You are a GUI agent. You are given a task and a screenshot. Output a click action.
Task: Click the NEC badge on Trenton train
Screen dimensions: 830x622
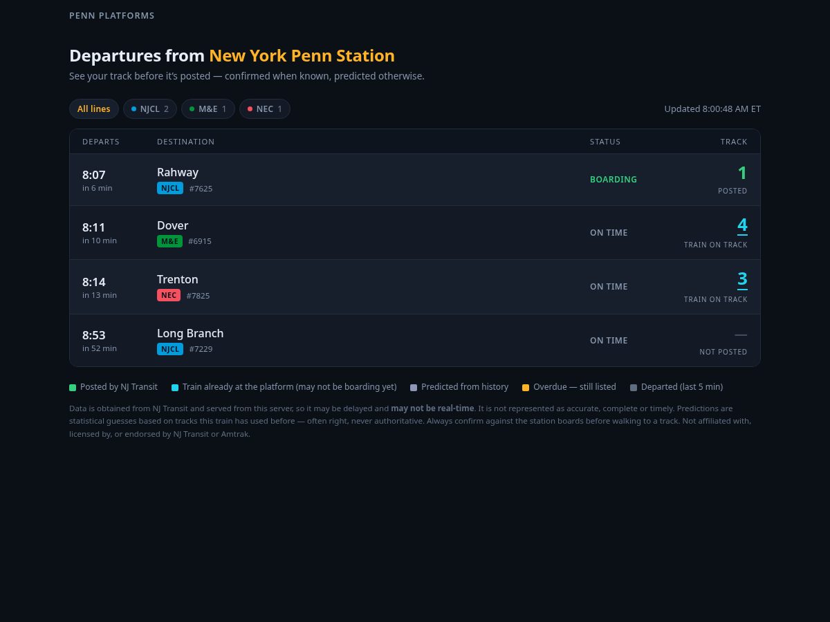[169, 295]
